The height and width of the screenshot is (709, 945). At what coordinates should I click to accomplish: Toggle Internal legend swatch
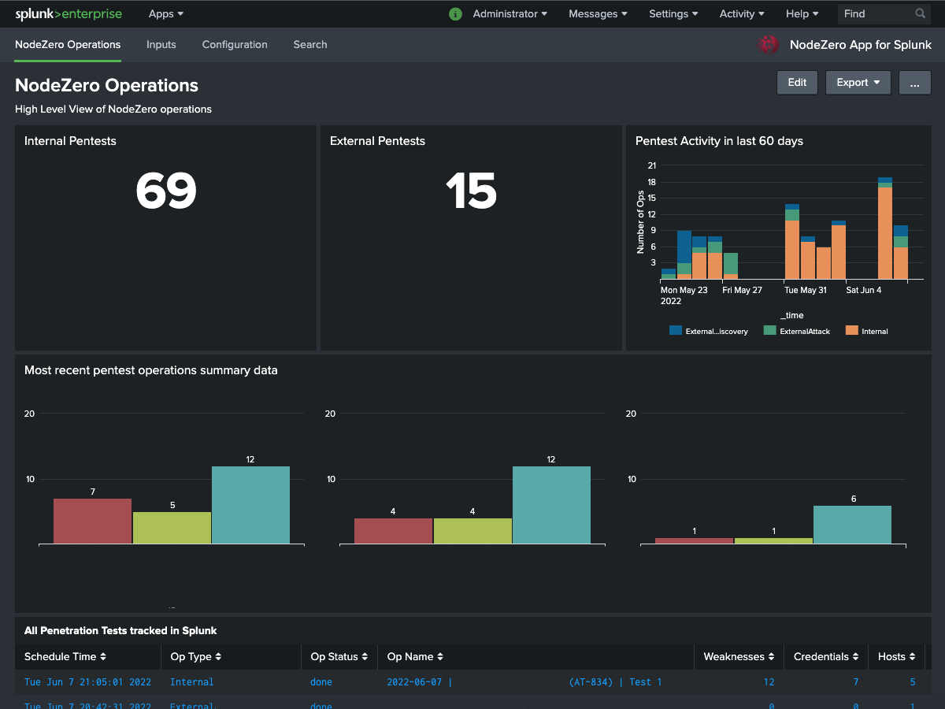(x=852, y=331)
